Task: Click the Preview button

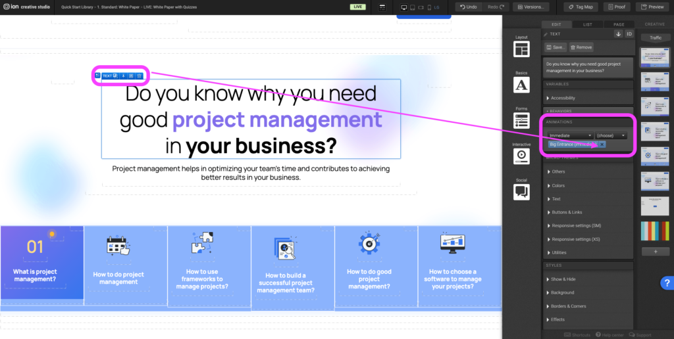Action: [x=652, y=7]
